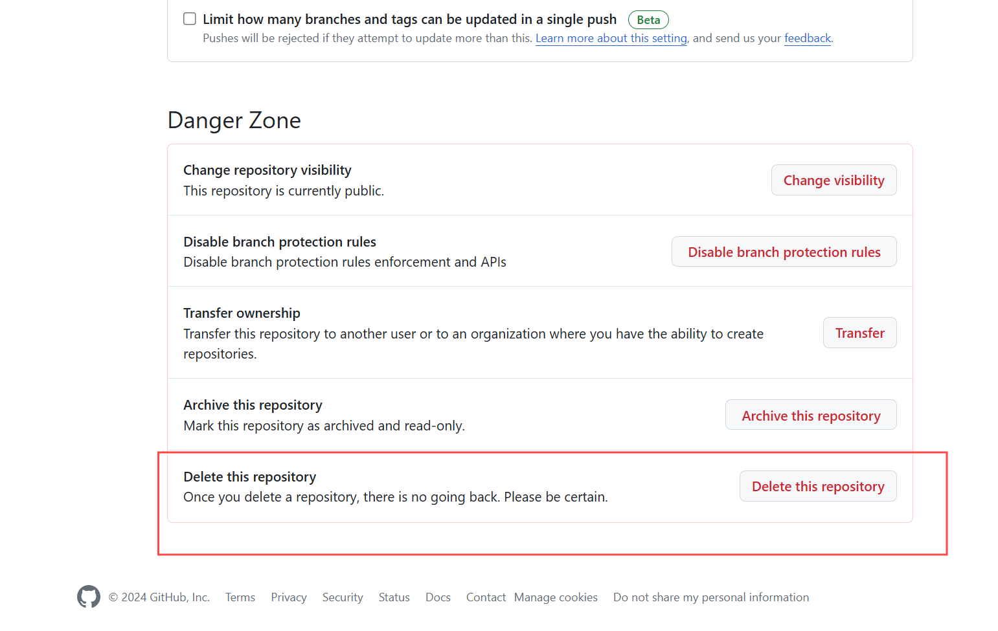Click Manage cookies in the footer
The height and width of the screenshot is (631, 998).
[x=556, y=597]
